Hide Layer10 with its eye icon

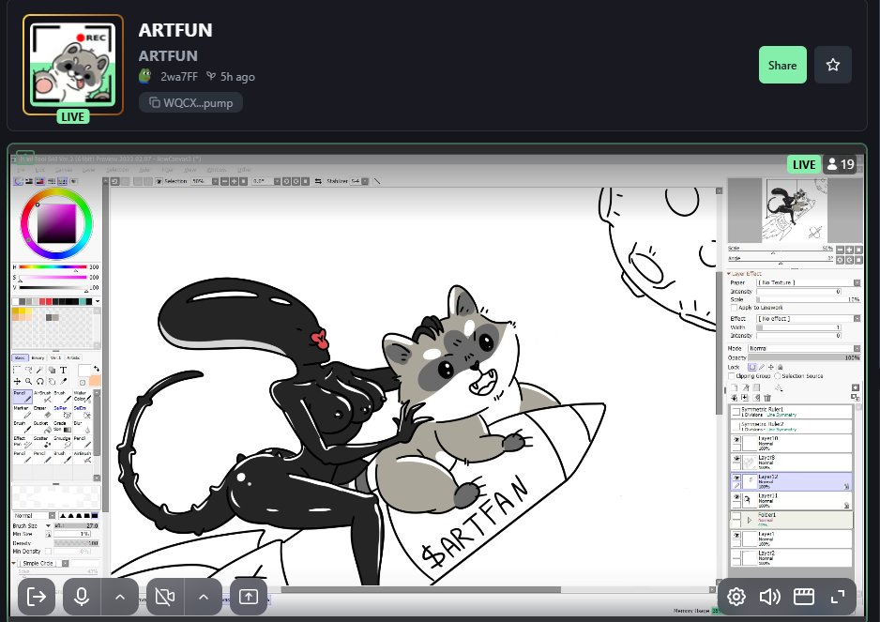tap(736, 440)
